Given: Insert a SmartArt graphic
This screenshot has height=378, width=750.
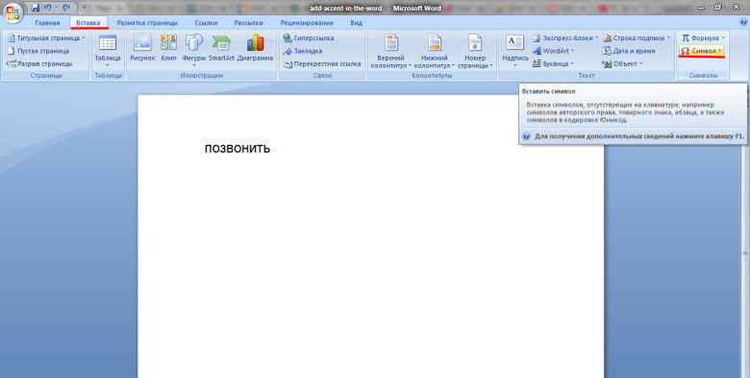Looking at the screenshot, I should pos(221,48).
